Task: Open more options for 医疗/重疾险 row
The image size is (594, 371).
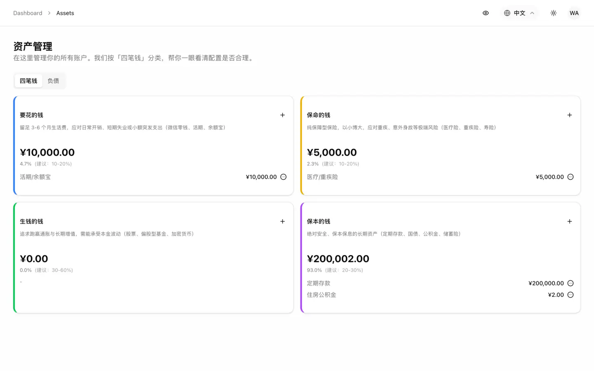Action: pyautogui.click(x=570, y=177)
